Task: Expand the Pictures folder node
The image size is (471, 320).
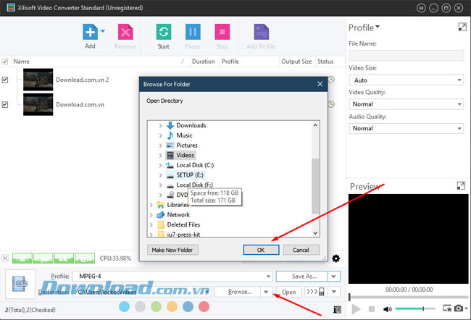Action: point(160,146)
